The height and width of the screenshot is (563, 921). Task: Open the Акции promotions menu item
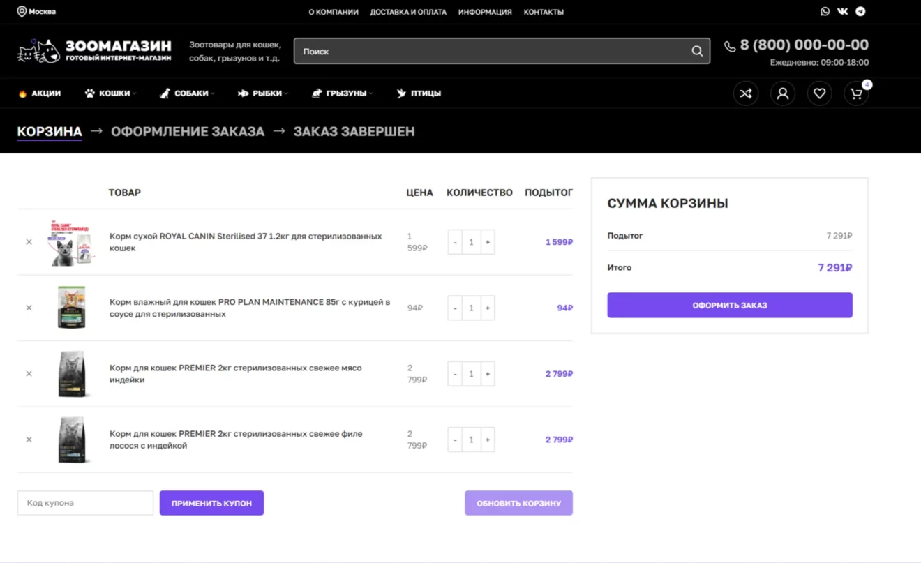pos(39,93)
